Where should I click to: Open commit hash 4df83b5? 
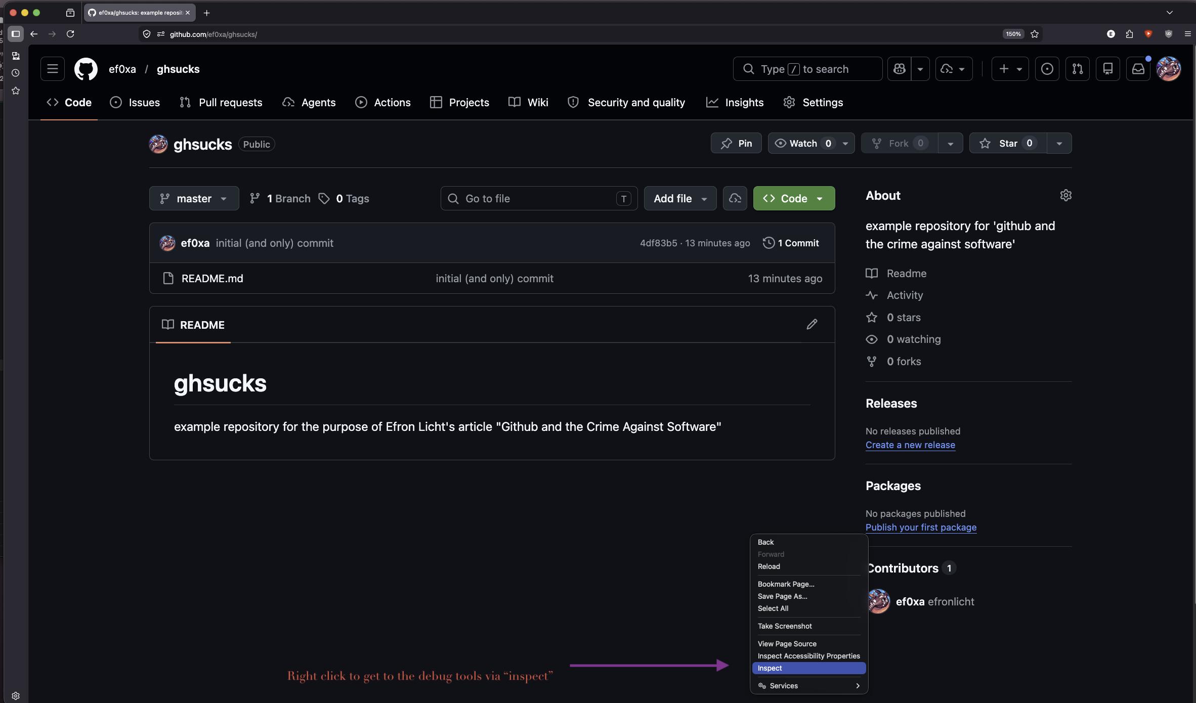click(658, 243)
